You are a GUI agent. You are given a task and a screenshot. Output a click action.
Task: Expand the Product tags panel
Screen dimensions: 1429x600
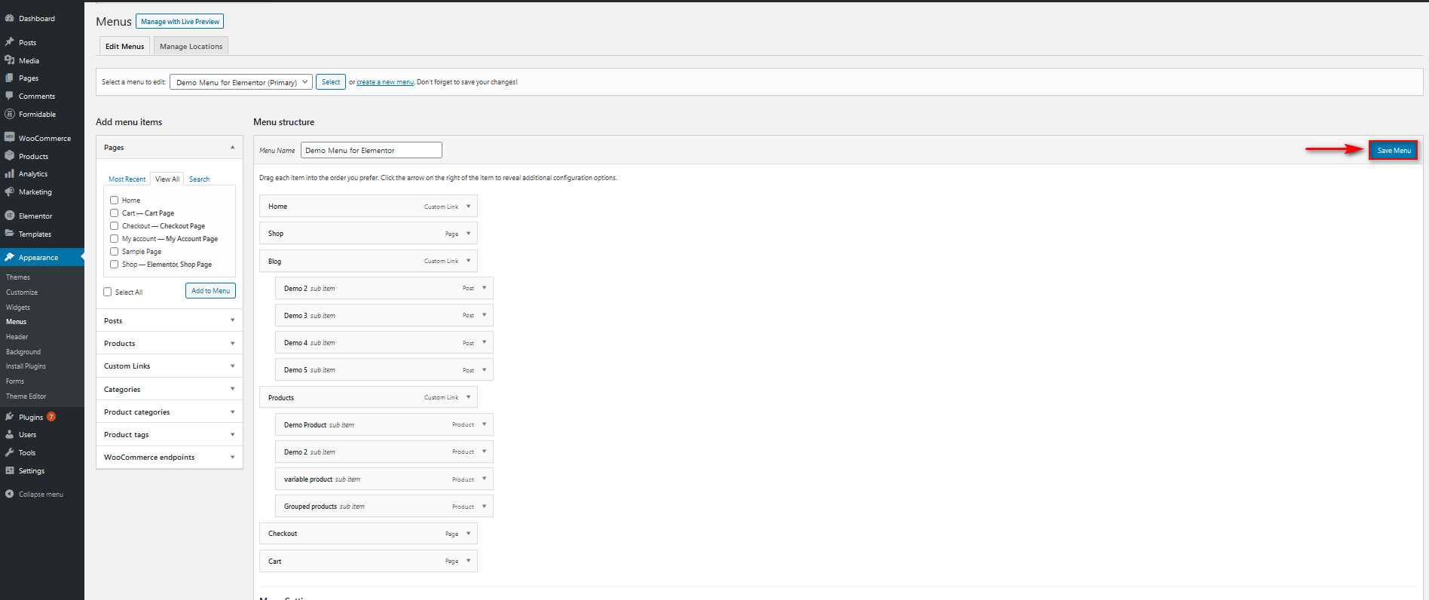(232, 434)
